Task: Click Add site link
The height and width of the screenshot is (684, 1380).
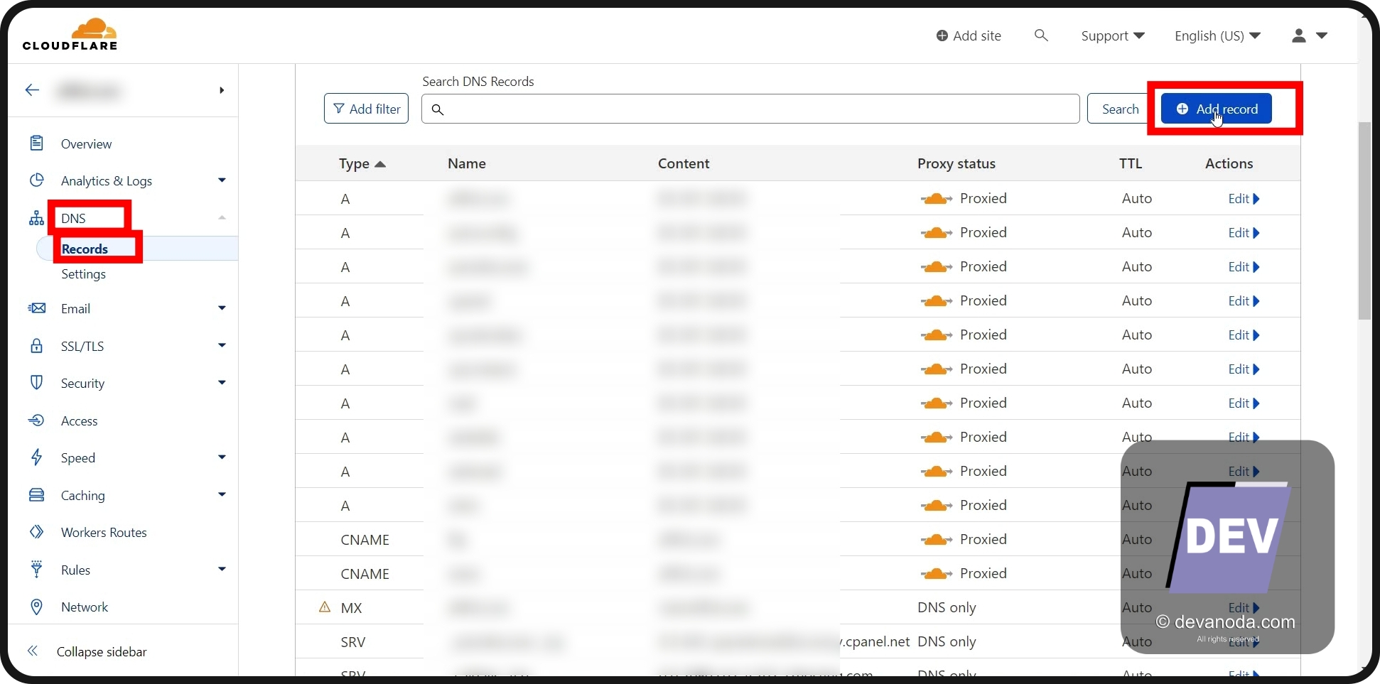Action: pyautogui.click(x=969, y=36)
